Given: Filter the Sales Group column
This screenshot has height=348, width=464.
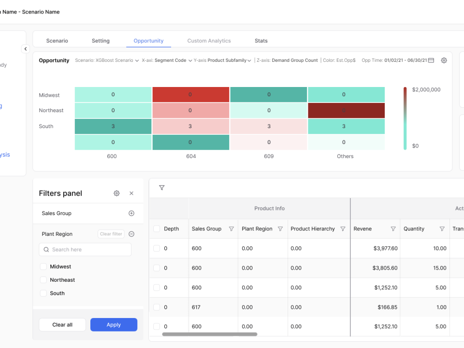Looking at the screenshot, I should coord(231,229).
